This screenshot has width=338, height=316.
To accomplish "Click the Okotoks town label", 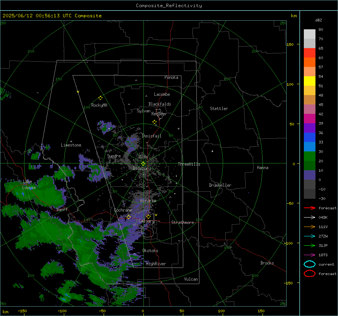I will tap(150, 251).
